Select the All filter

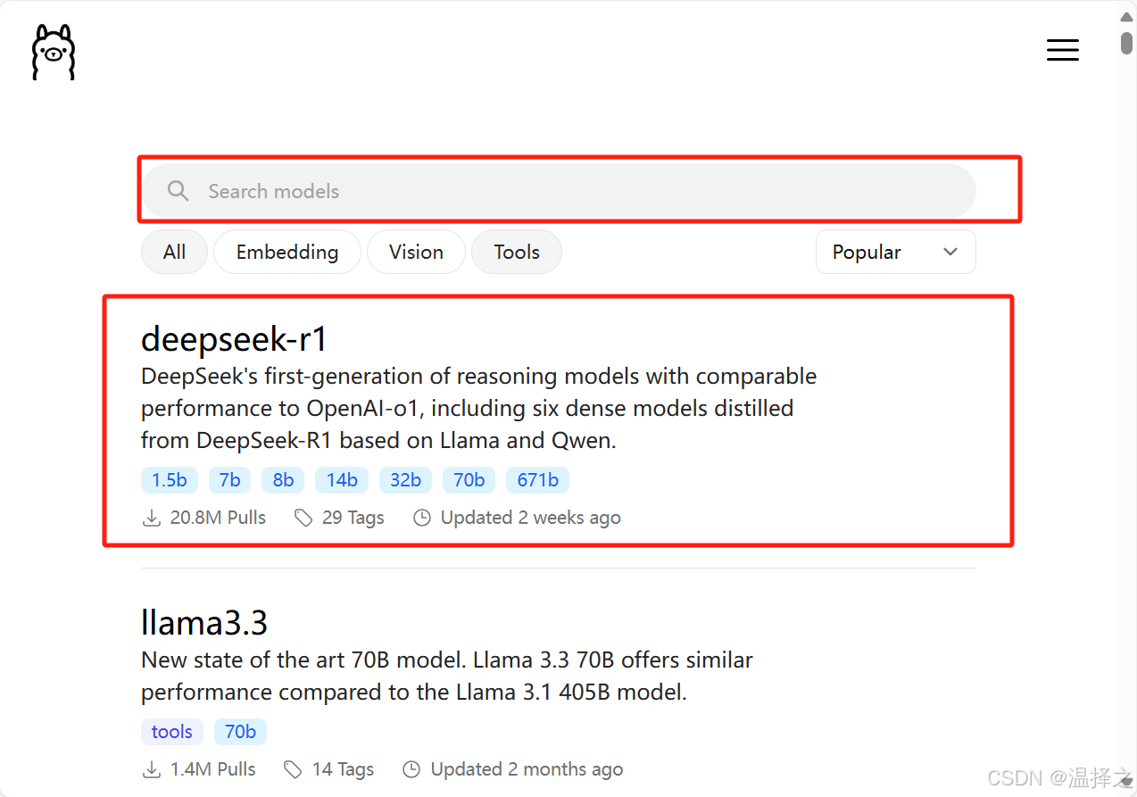tap(175, 252)
